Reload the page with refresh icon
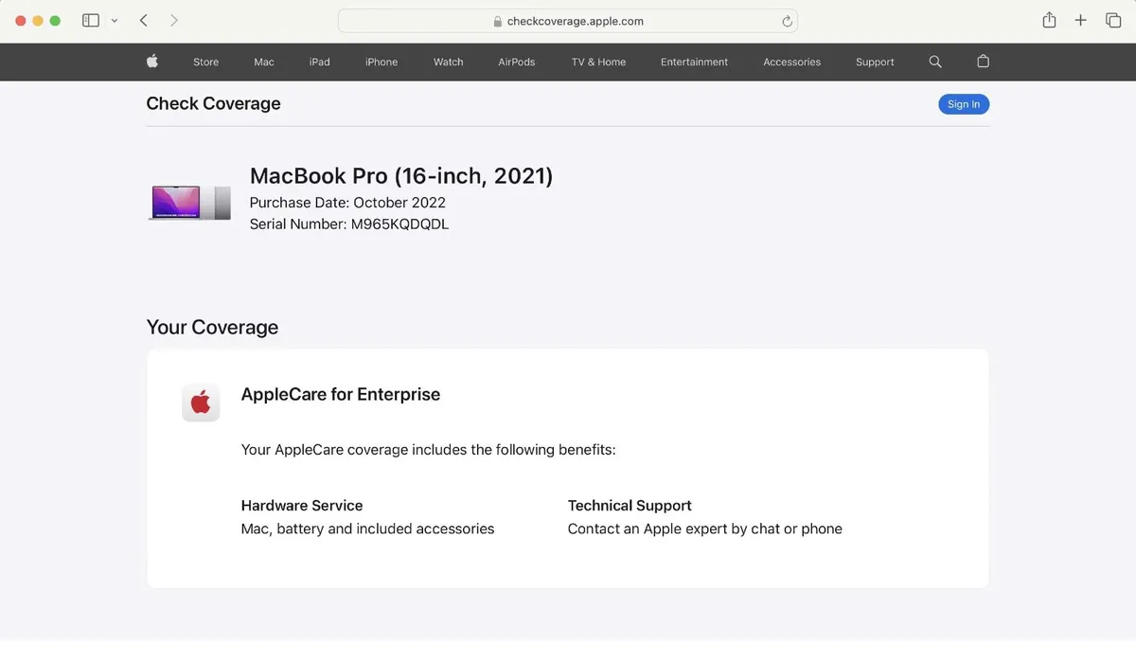This screenshot has height=663, width=1136. point(787,21)
